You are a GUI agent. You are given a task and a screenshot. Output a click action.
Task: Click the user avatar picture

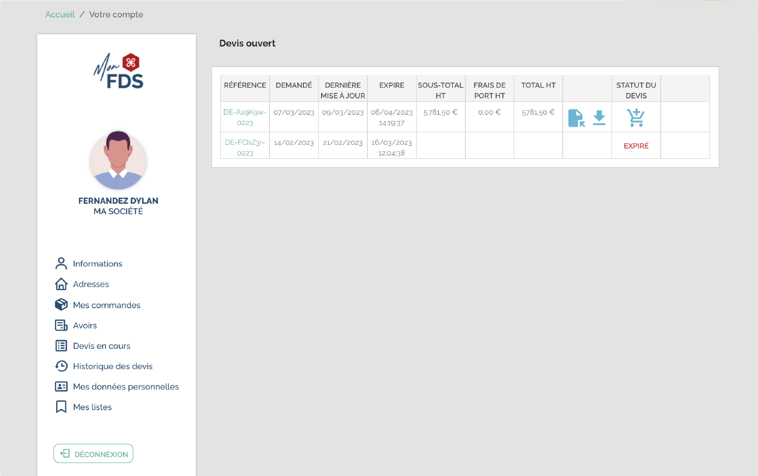coord(118,160)
